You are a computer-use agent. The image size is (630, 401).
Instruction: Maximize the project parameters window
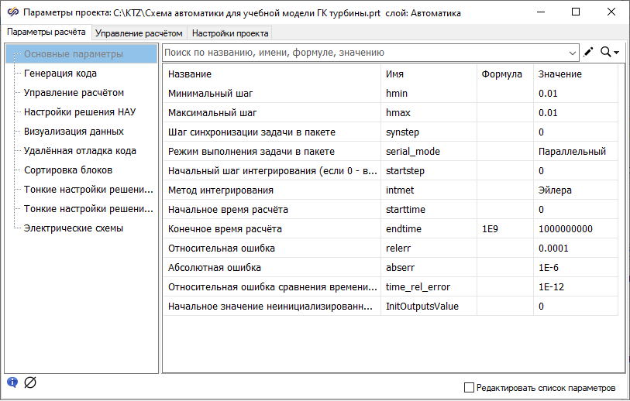point(576,12)
